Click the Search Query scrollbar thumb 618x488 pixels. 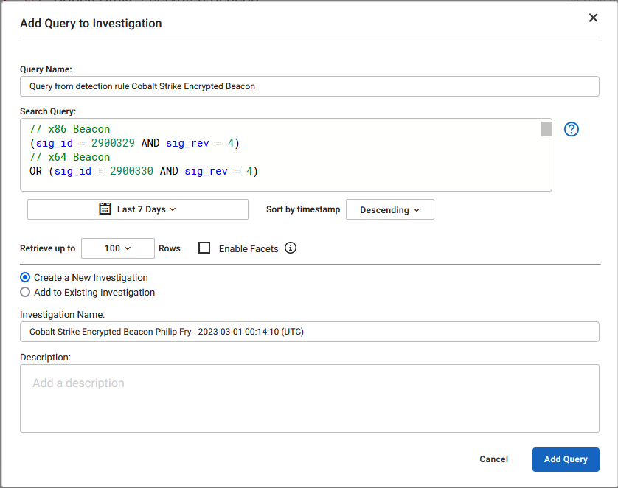point(546,129)
